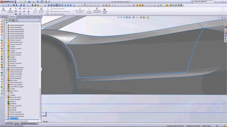Click Zoom to Fit in viewport toolbar

[x=118, y=17]
